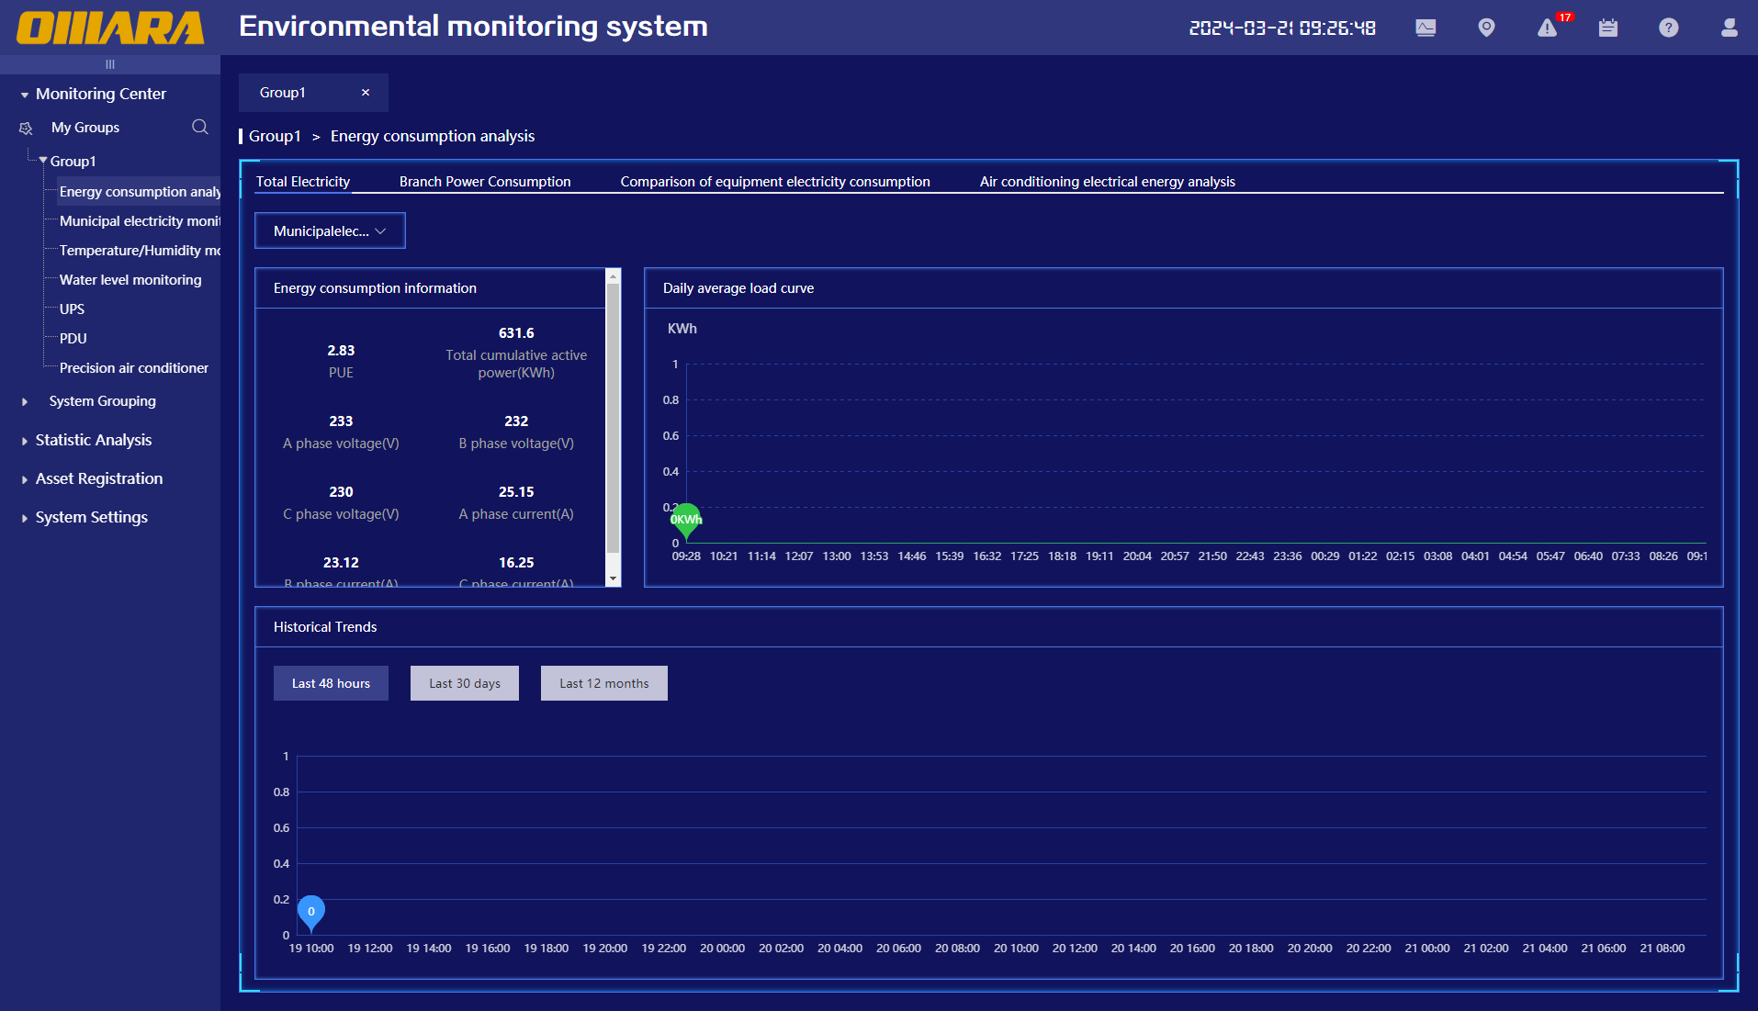Click the map location pin icon
Image resolution: width=1758 pixels, height=1011 pixels.
coord(1486,28)
